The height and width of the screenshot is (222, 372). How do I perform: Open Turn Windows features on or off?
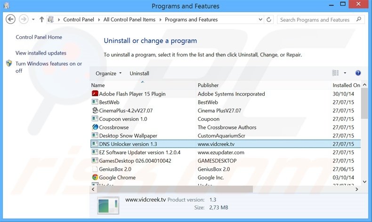pos(49,67)
